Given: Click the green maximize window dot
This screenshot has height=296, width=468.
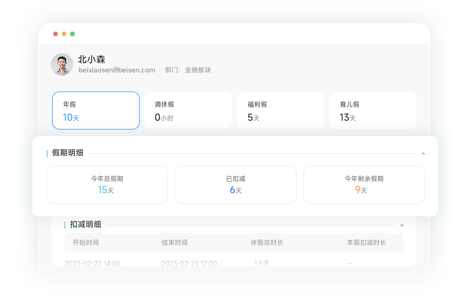Looking at the screenshot, I should [x=73, y=34].
